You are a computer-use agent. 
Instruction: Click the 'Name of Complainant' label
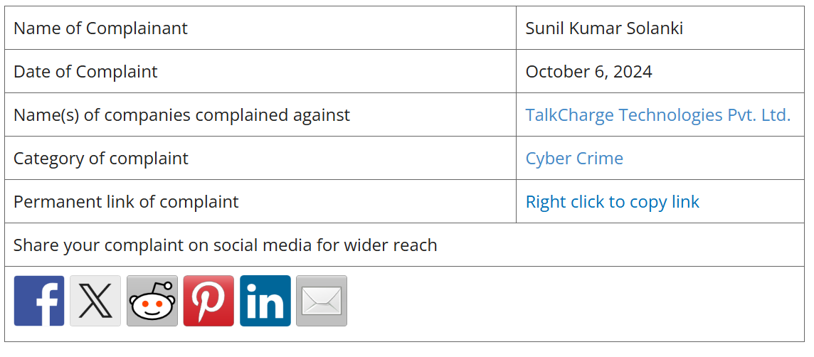click(100, 28)
